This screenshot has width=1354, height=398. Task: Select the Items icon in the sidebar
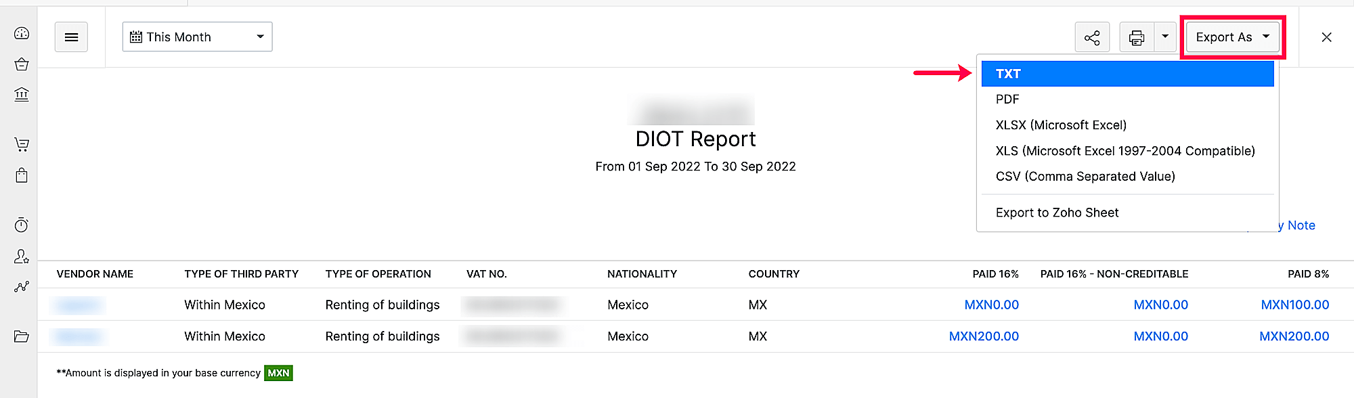click(21, 64)
